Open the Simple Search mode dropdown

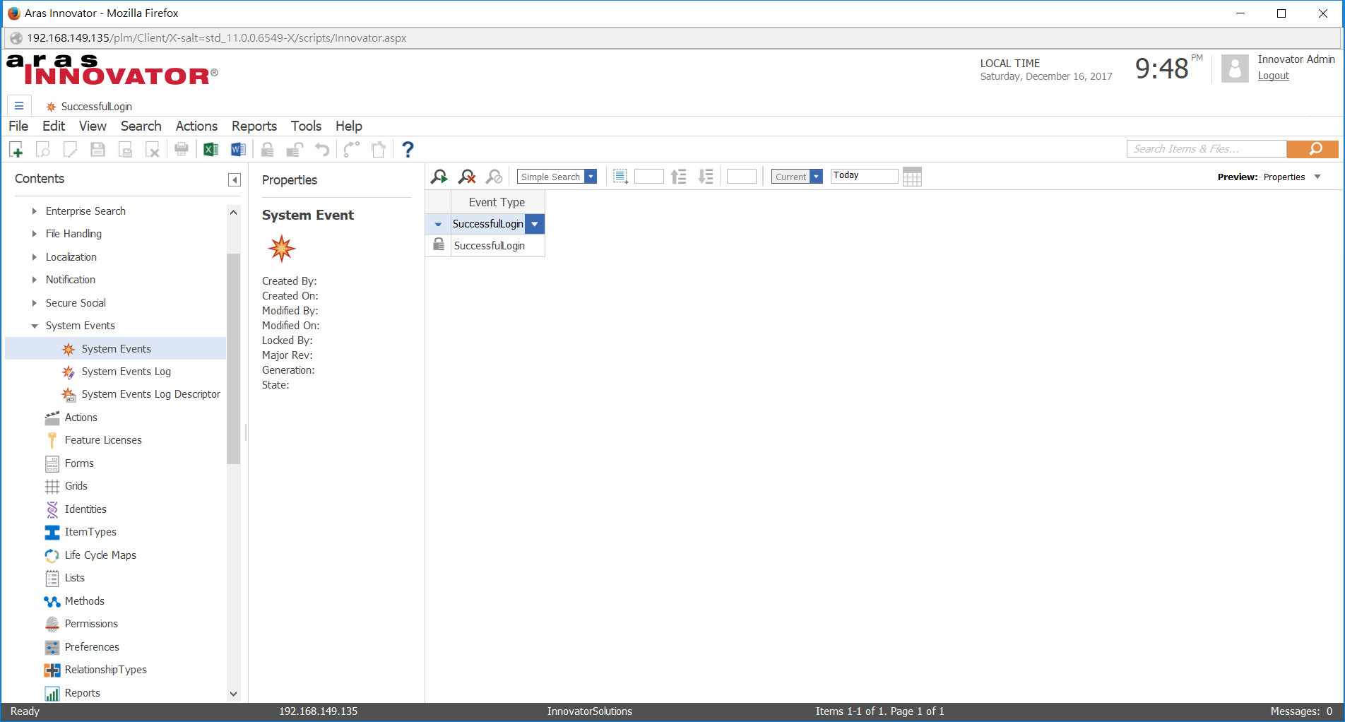click(591, 177)
